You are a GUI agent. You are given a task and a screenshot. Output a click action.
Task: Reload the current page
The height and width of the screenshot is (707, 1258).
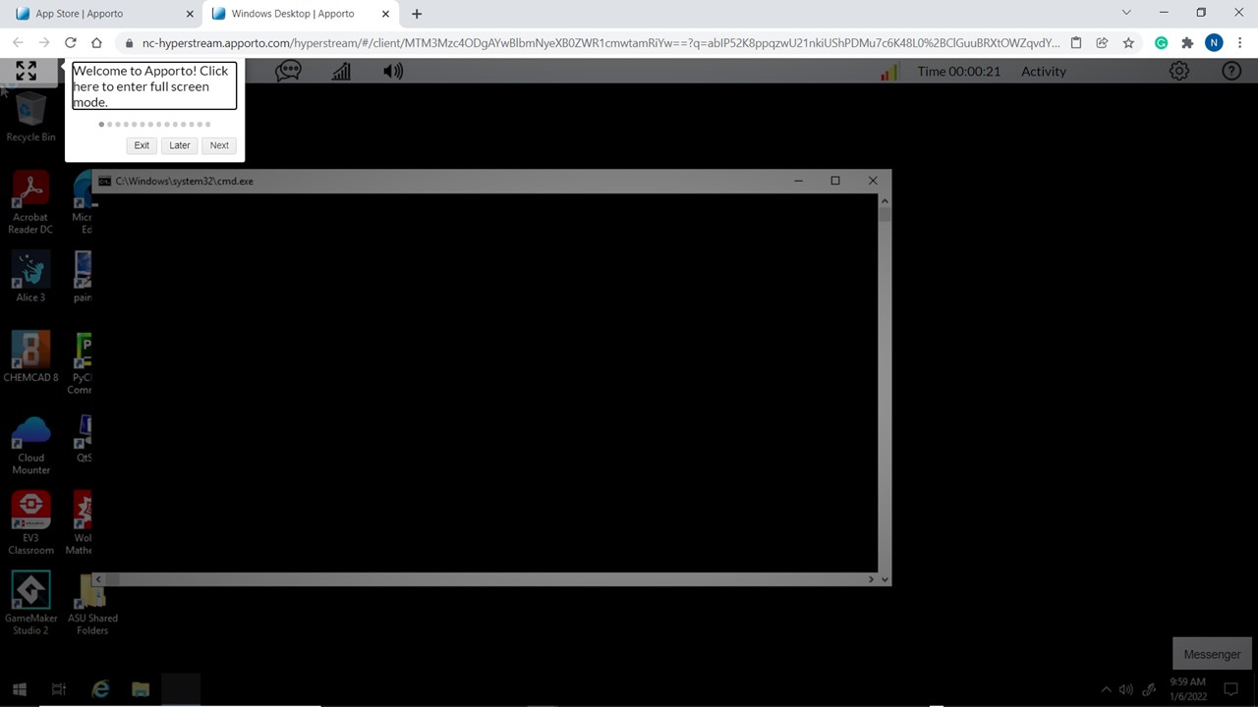pos(70,43)
